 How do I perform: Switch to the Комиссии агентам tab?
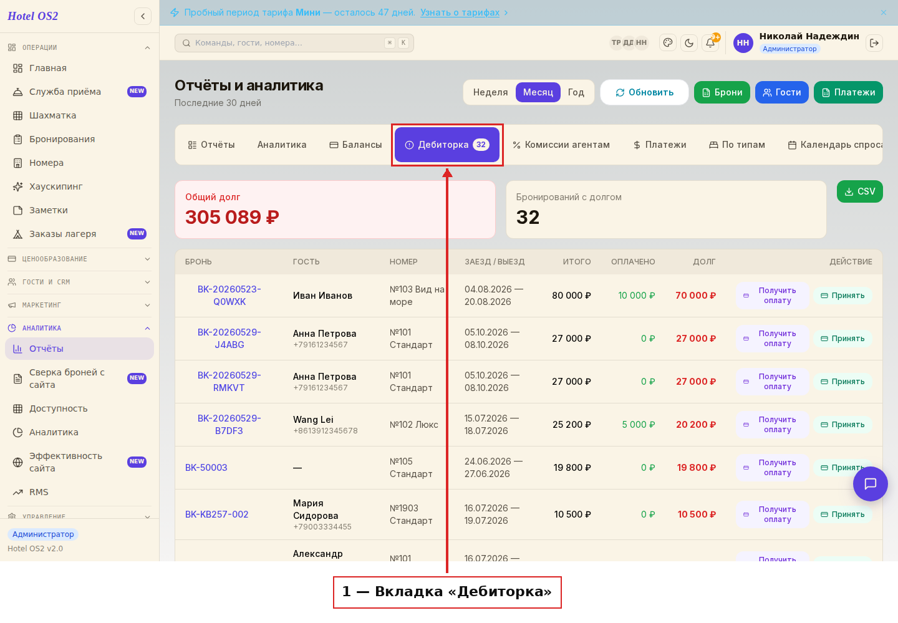[x=561, y=145]
